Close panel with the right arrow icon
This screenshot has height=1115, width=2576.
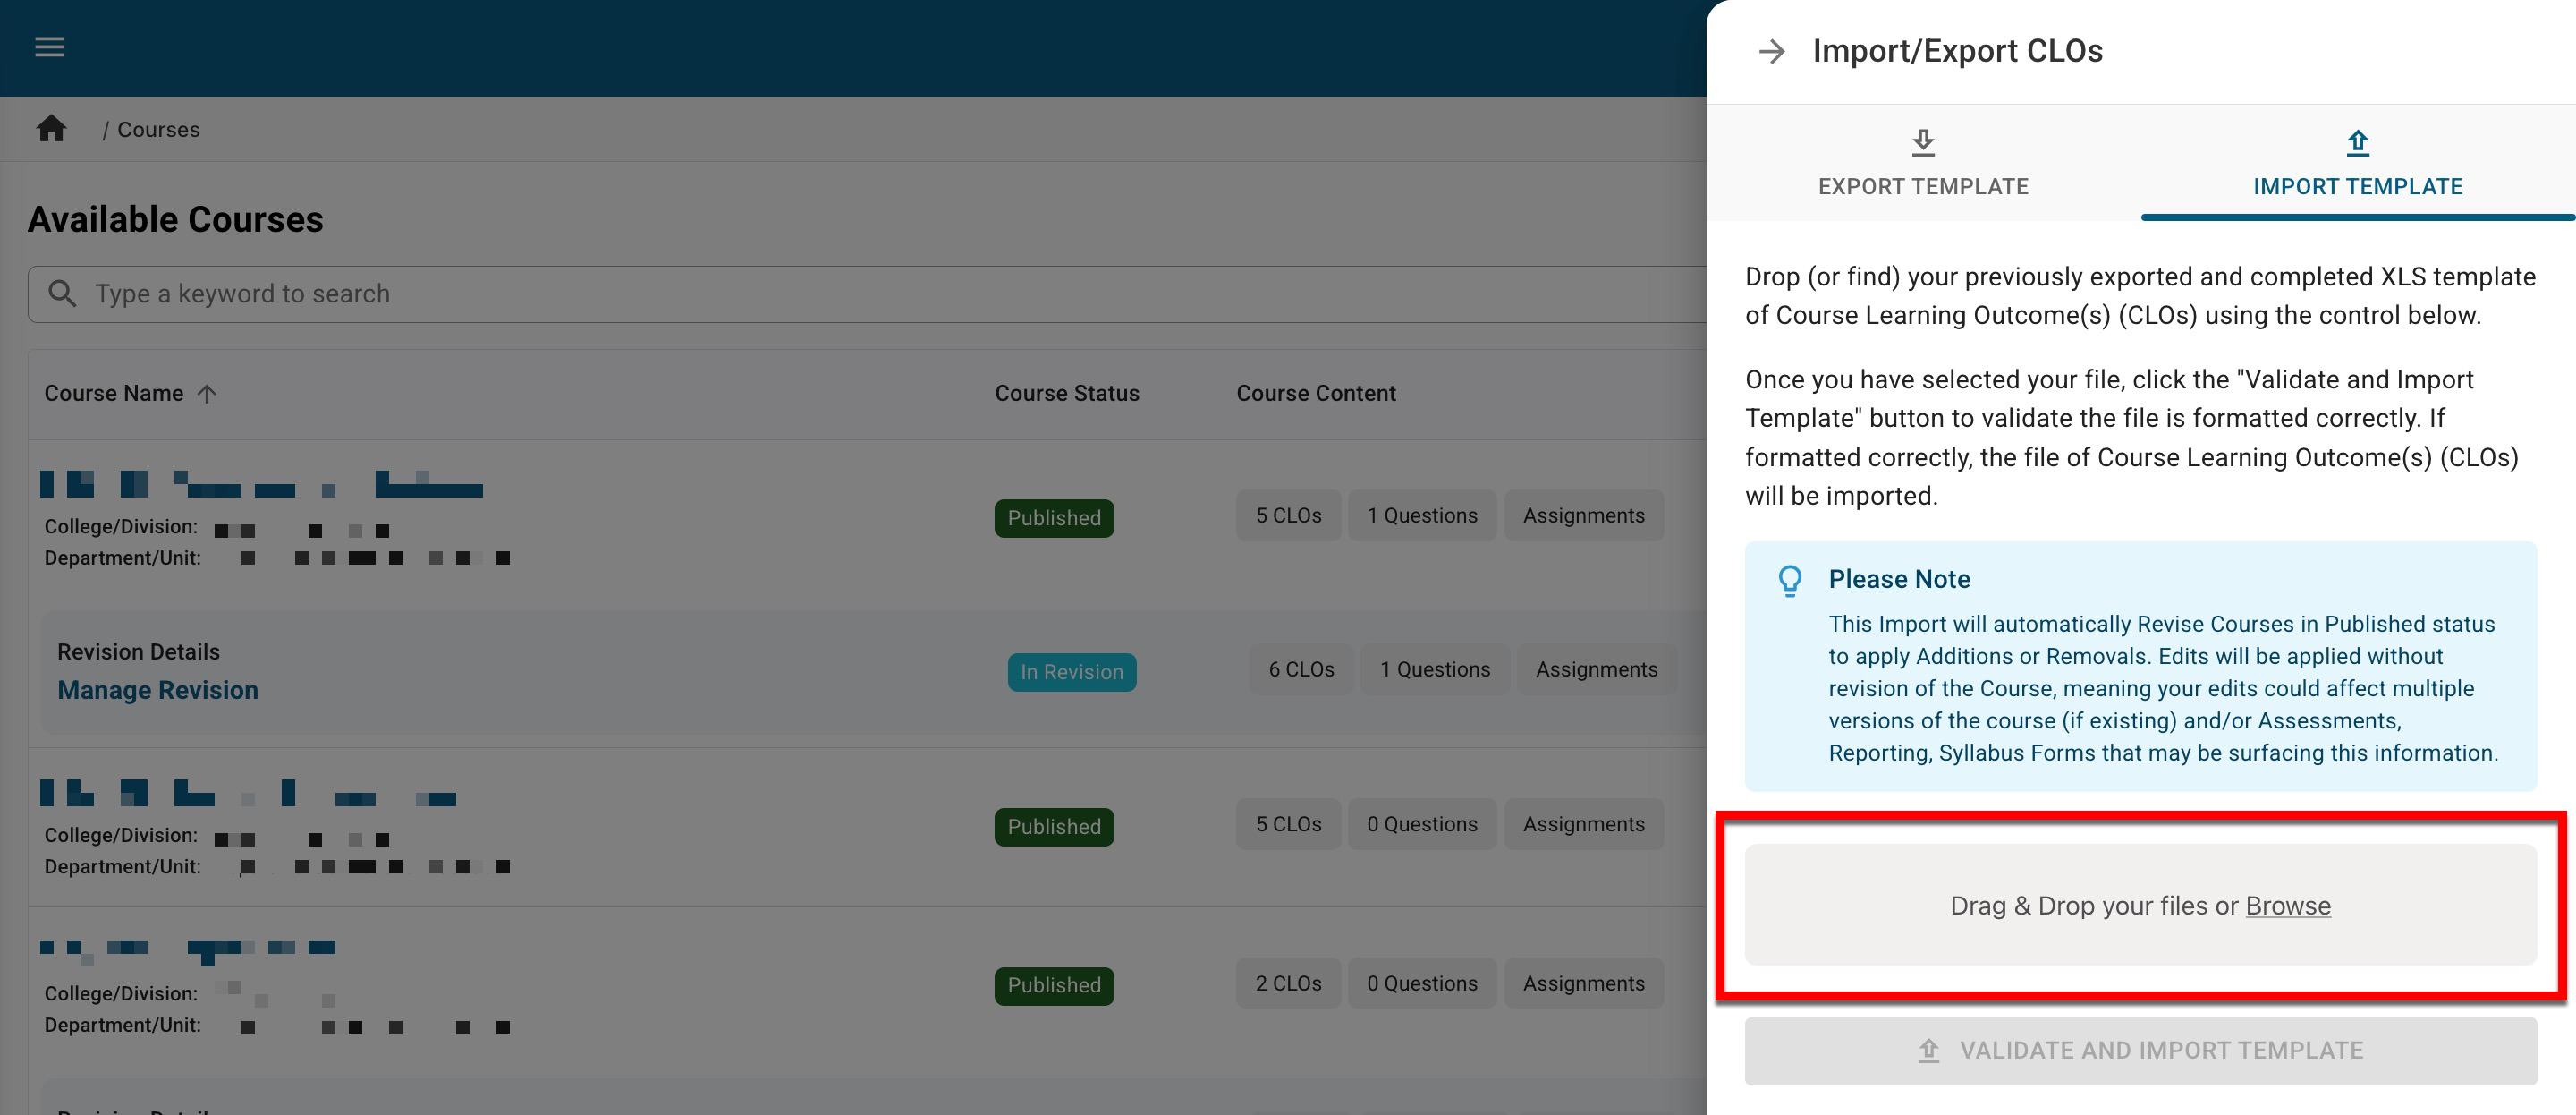click(x=1771, y=51)
